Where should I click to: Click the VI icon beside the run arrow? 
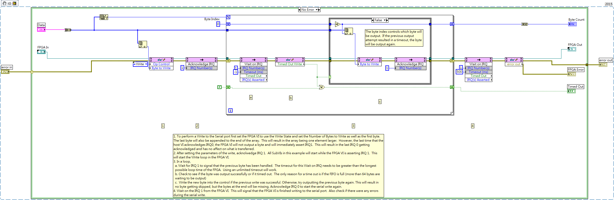click(14, 3)
